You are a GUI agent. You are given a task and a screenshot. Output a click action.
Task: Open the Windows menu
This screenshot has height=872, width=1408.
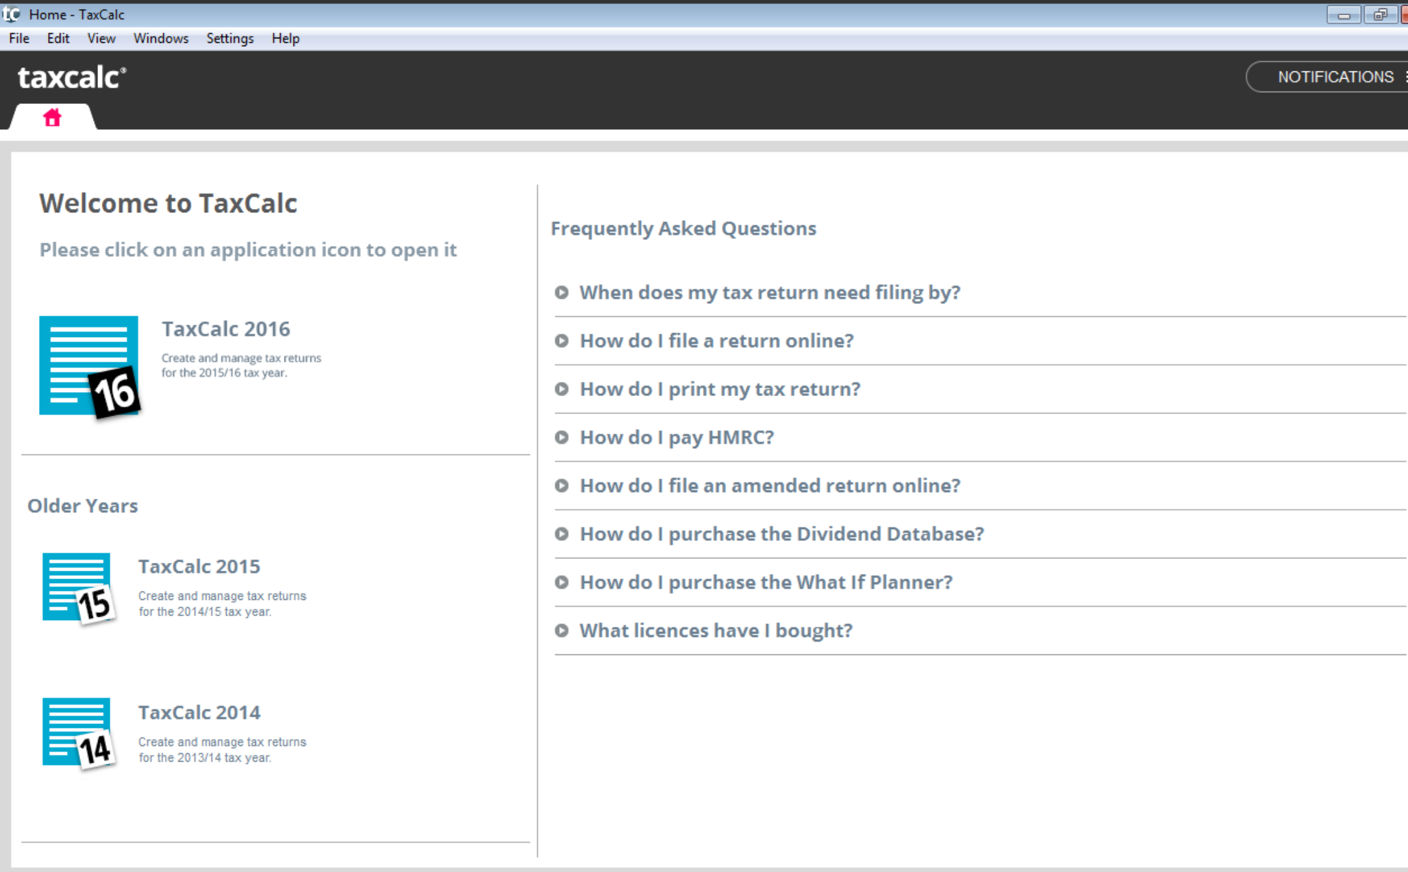[x=161, y=38]
